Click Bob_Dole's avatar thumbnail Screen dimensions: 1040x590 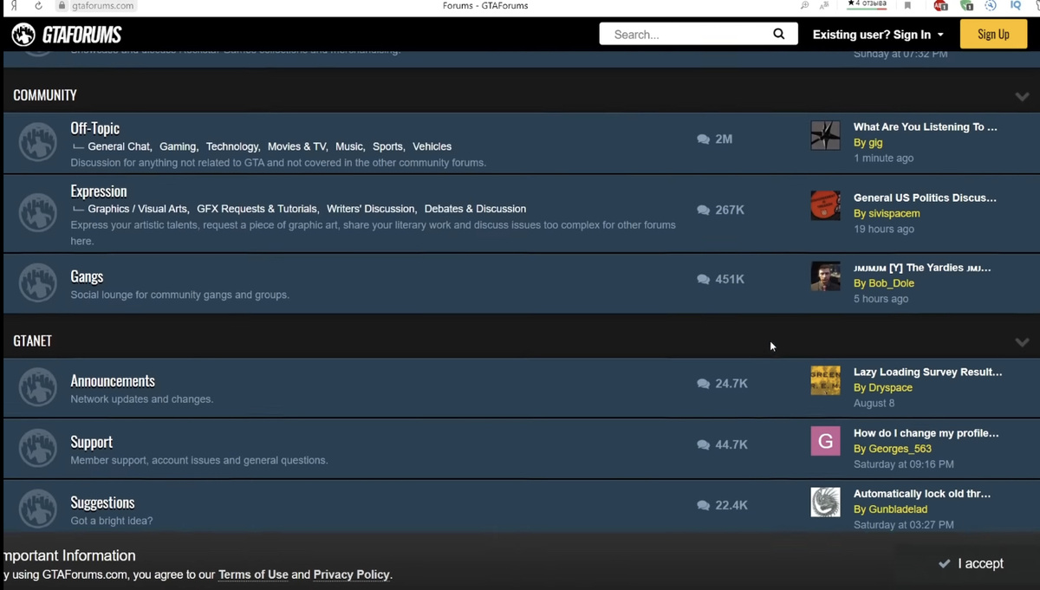click(825, 276)
